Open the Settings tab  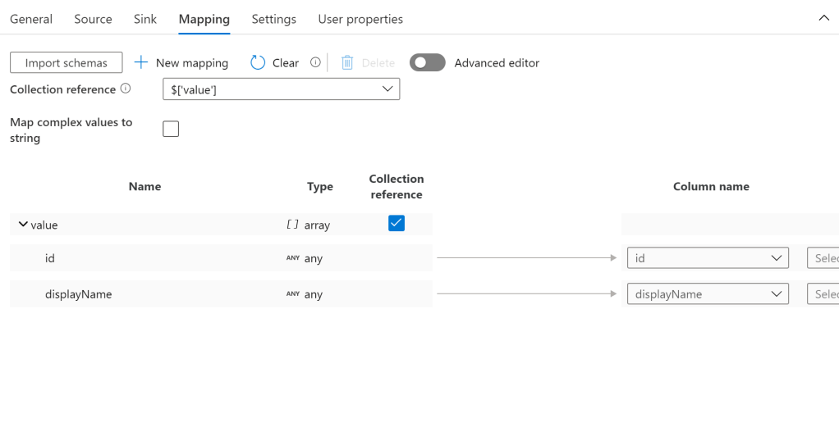[x=273, y=19]
